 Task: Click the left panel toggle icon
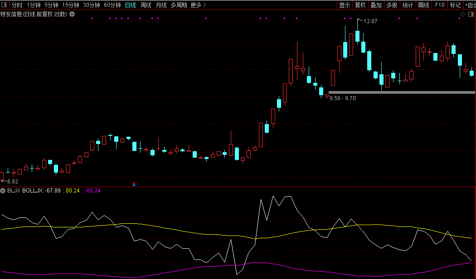pyautogui.click(x=5, y=5)
